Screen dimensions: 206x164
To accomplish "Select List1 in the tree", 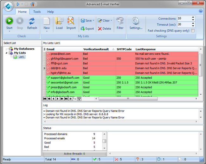I will pos(22,57).
